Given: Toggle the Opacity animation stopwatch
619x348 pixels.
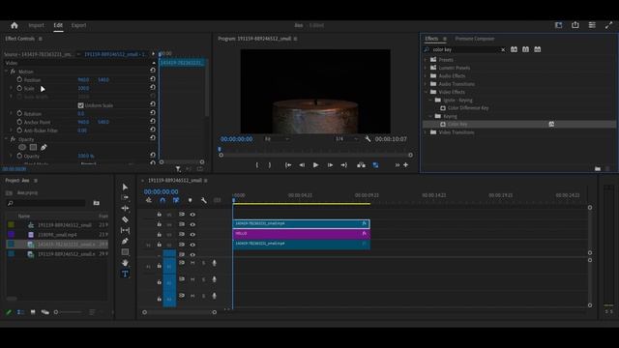Looking at the screenshot, I should pos(19,156).
